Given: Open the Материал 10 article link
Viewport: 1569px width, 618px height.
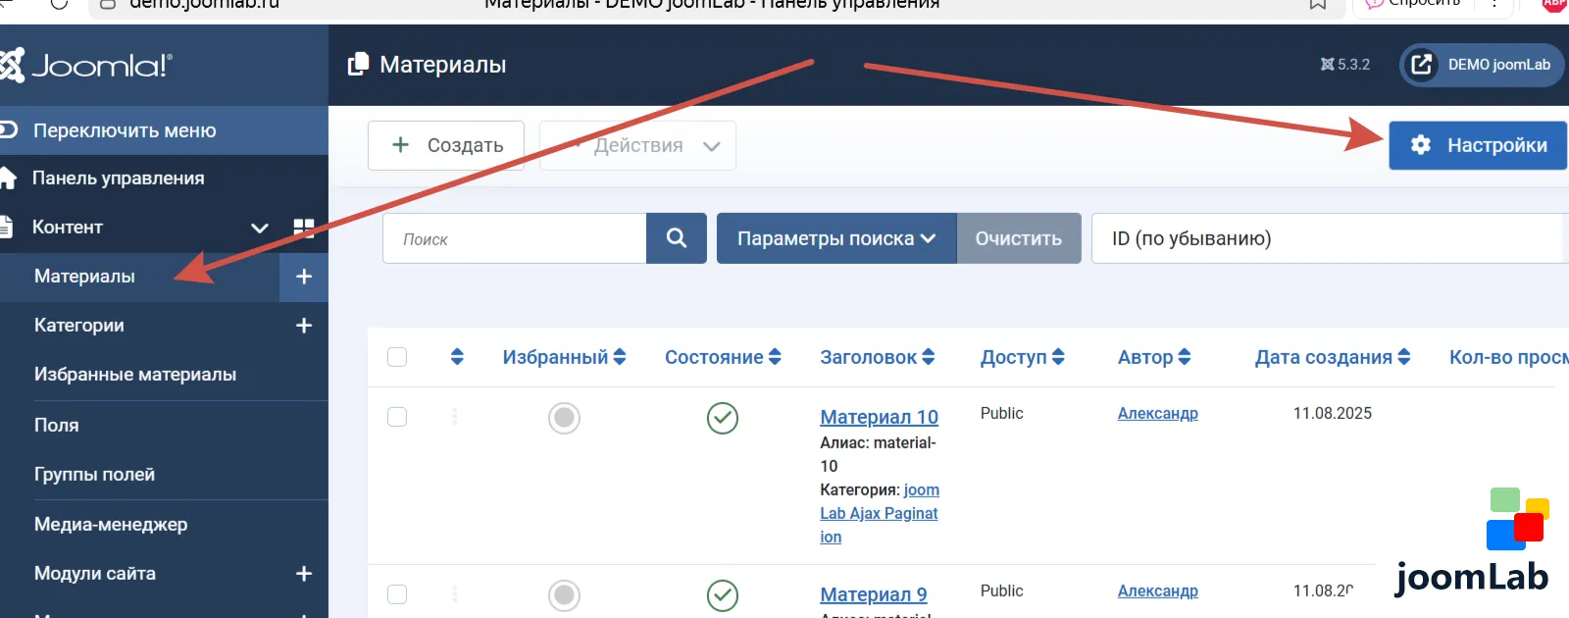Looking at the screenshot, I should tap(879, 417).
